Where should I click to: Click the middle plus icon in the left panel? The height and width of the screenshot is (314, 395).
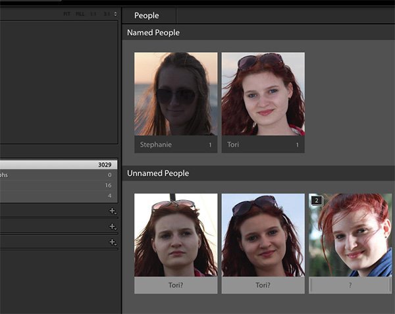coord(113,226)
